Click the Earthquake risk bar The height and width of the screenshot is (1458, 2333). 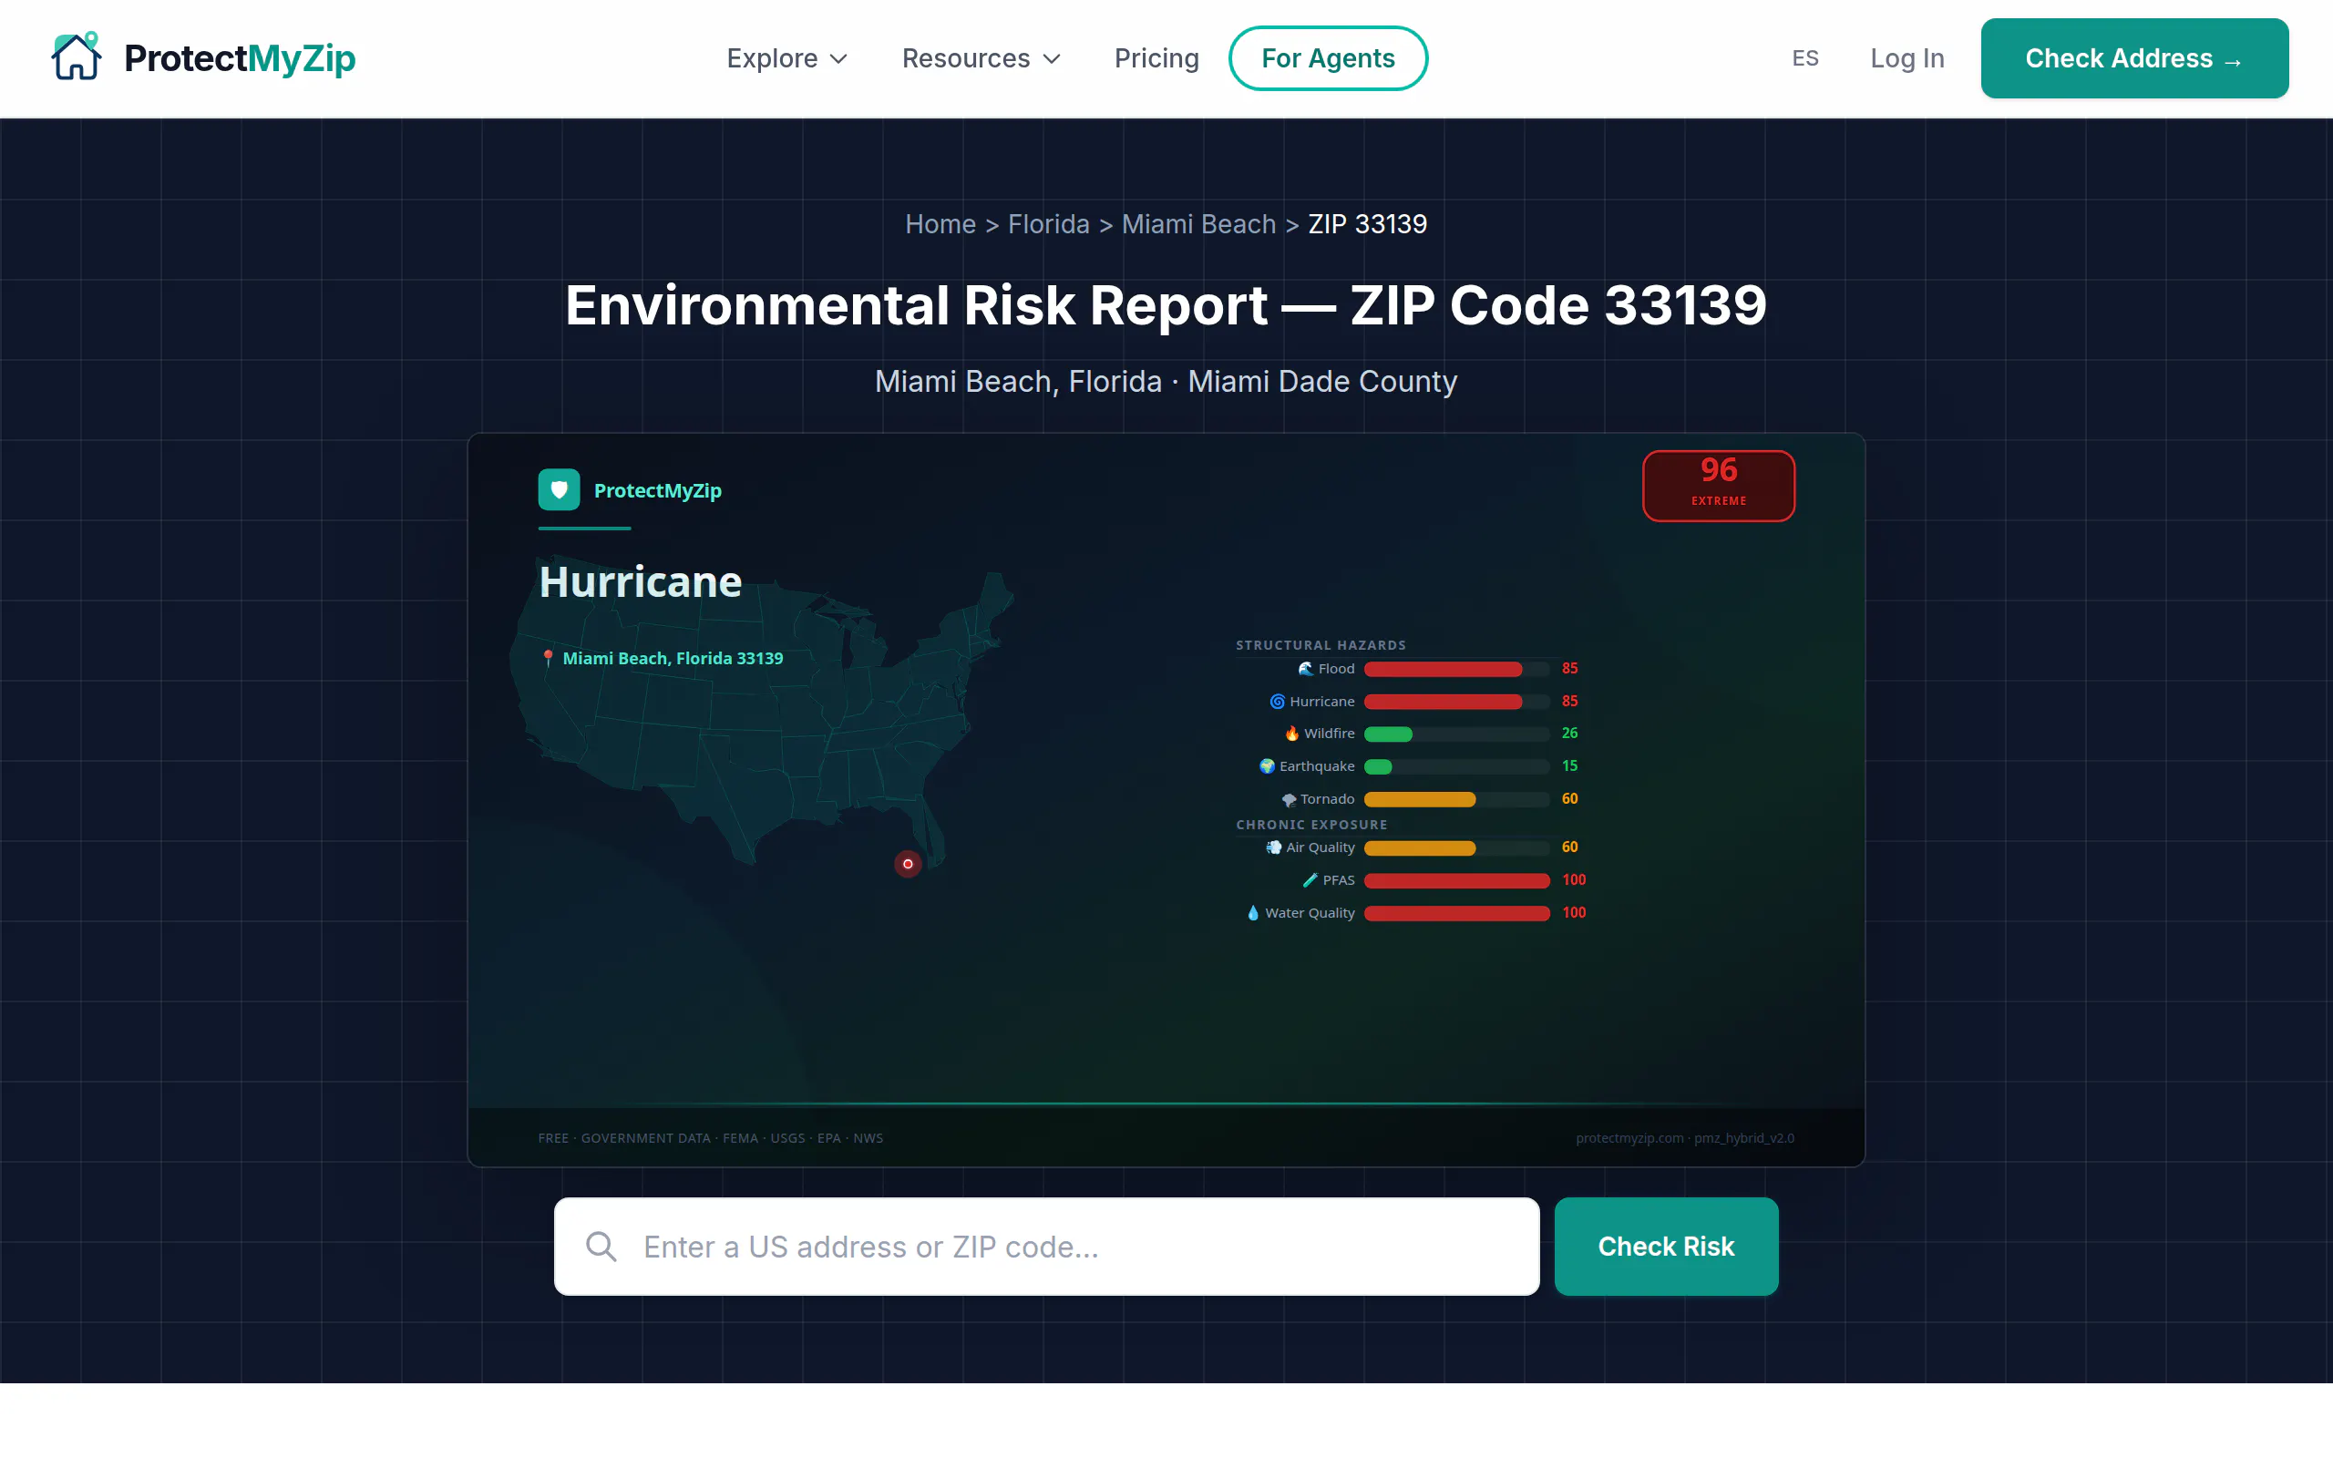(1456, 766)
